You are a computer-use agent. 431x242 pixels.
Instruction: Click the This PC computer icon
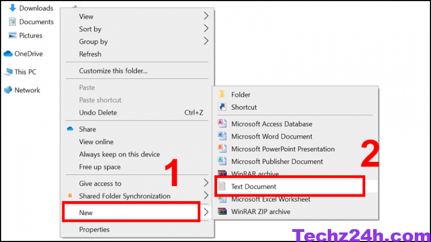pos(8,72)
